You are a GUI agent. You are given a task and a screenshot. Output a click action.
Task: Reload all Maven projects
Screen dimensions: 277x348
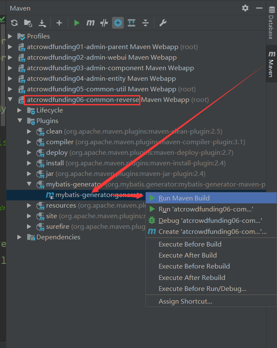point(14,23)
